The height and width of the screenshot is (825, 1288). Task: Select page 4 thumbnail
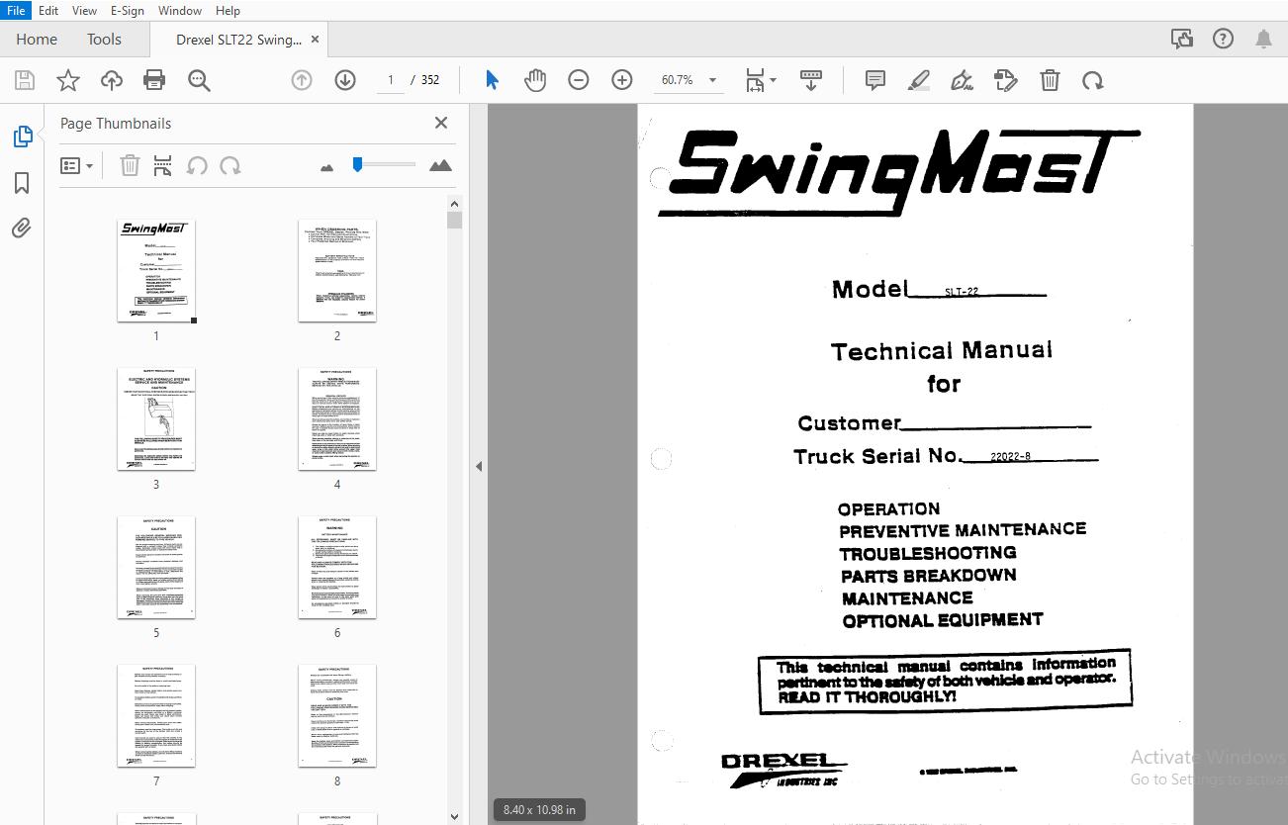tap(337, 419)
